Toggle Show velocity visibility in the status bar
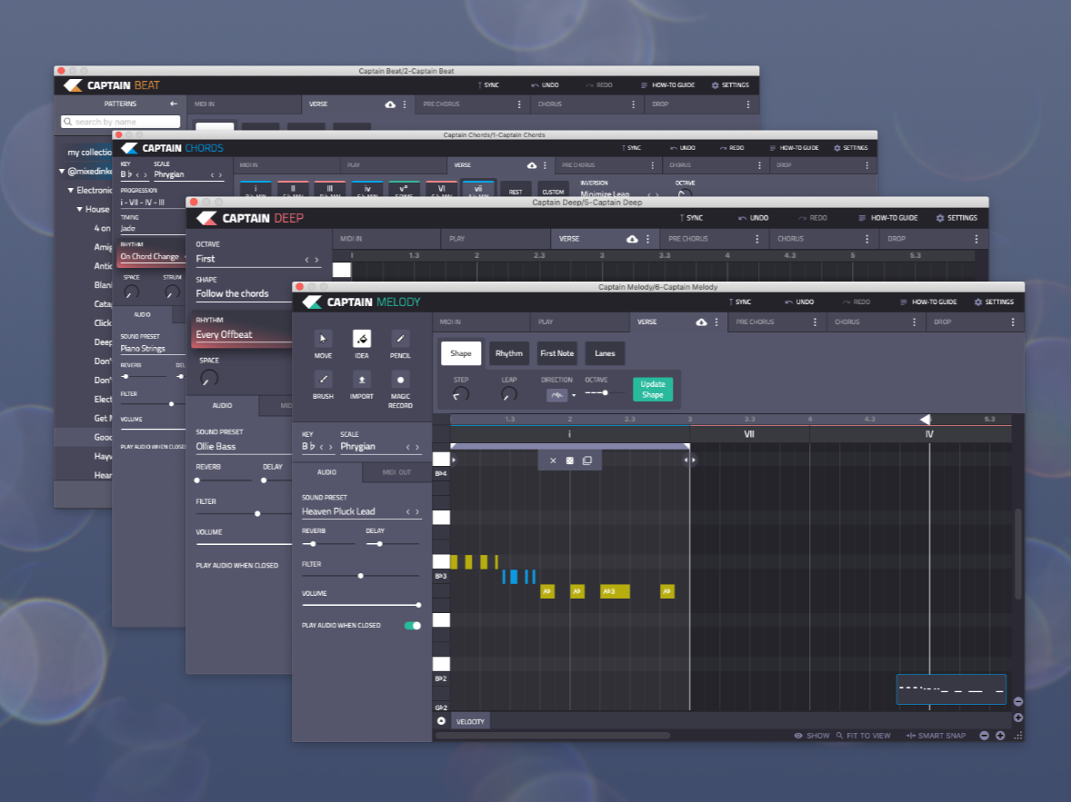The height and width of the screenshot is (802, 1071). tap(812, 736)
